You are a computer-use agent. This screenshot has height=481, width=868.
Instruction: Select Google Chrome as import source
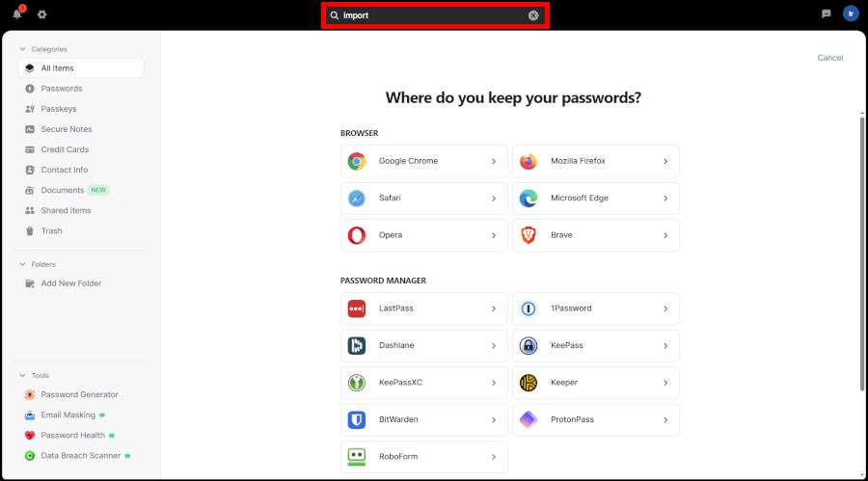[x=423, y=161]
